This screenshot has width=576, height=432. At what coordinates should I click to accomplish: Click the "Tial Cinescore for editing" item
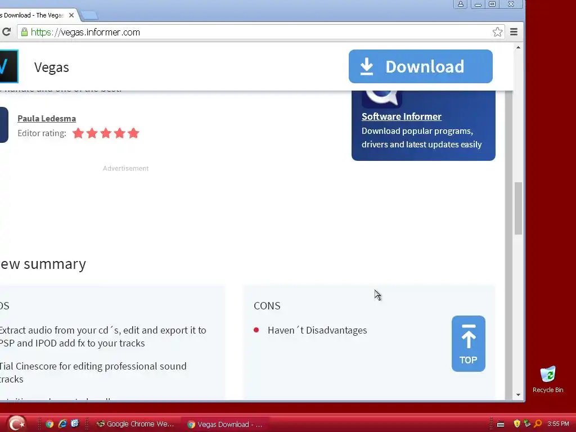pos(93,372)
